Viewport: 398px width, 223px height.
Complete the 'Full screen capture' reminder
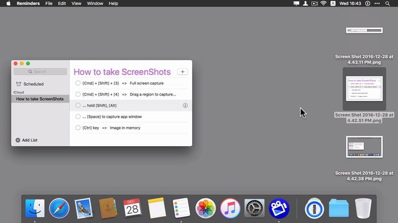click(78, 83)
